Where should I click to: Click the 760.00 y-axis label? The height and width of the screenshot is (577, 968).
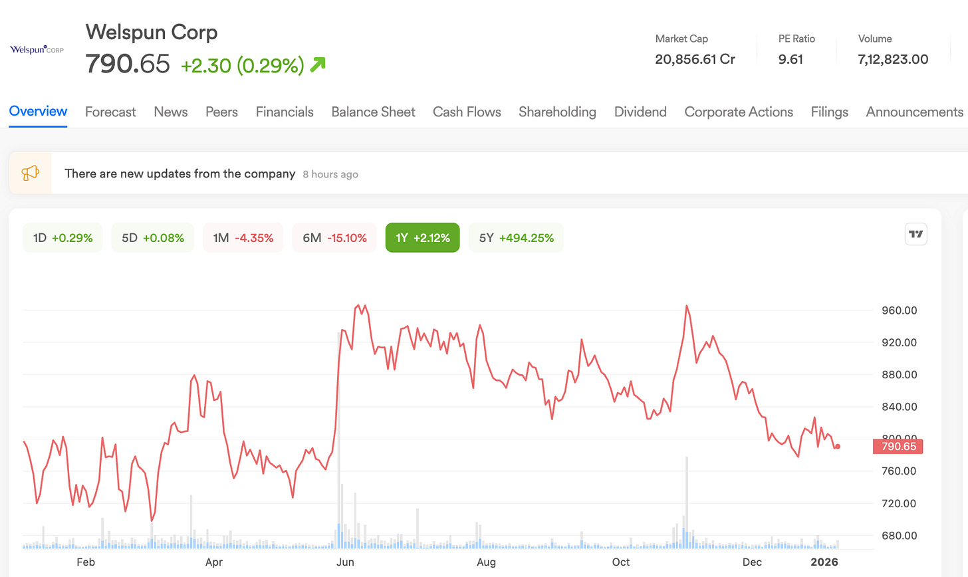click(x=899, y=471)
